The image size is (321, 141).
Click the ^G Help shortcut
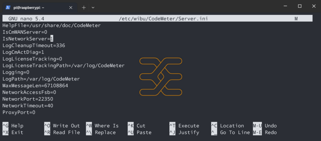coord(13,126)
